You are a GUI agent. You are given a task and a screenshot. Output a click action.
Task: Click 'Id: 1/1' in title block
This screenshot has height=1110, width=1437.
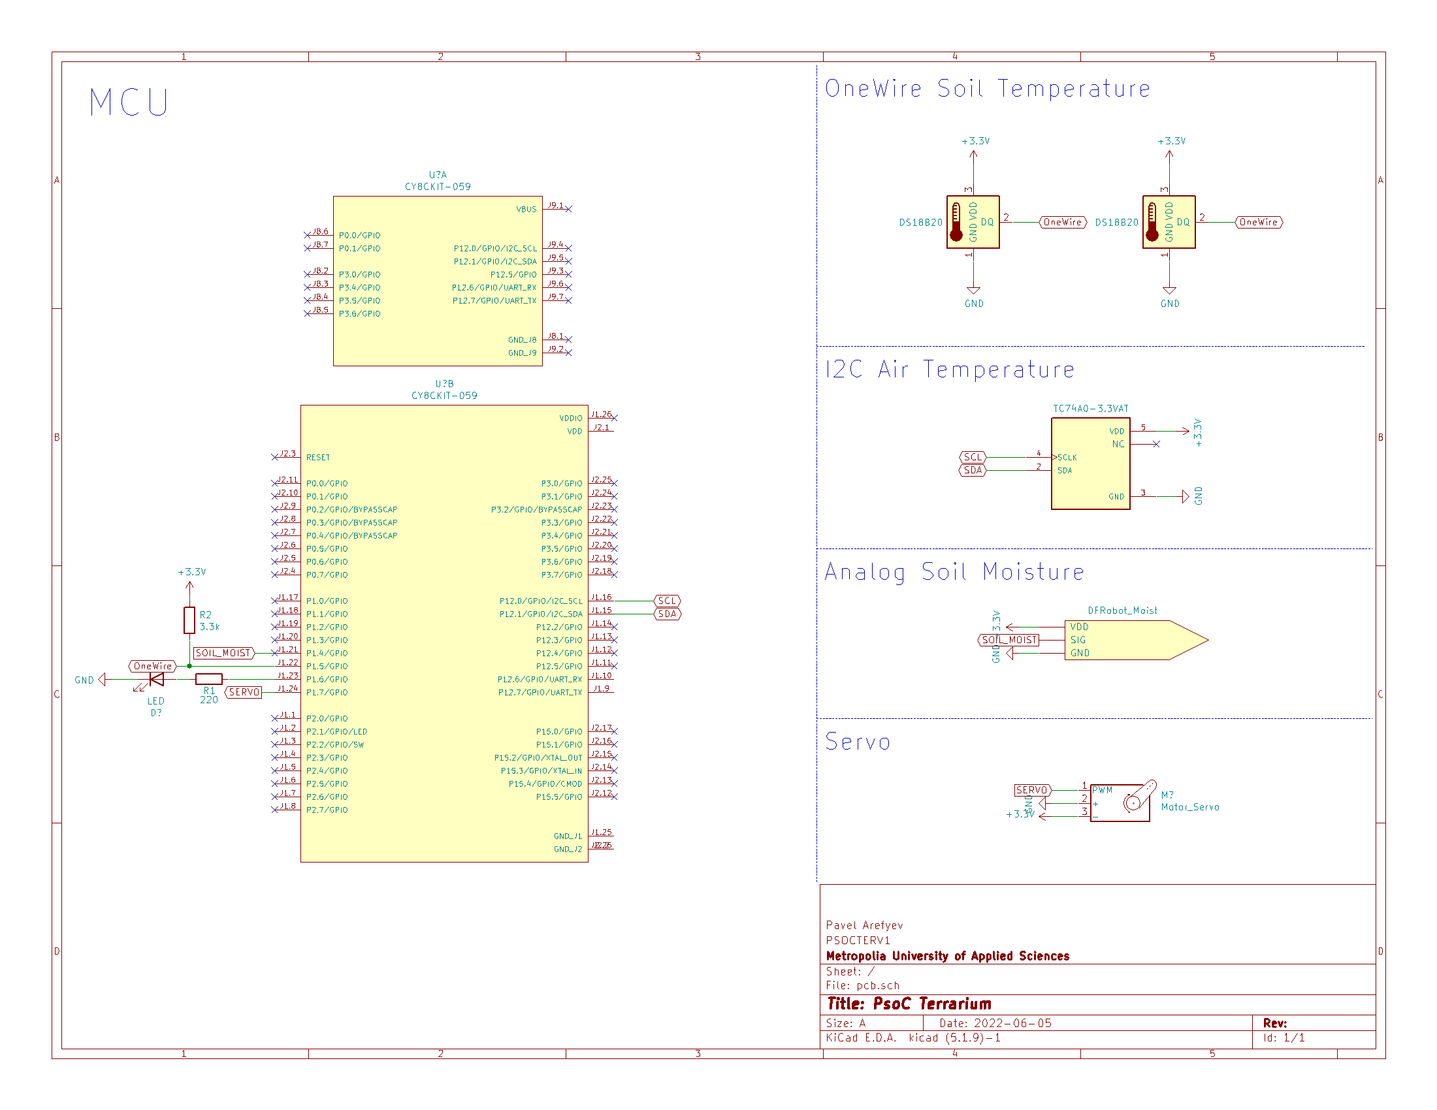pos(1284,1038)
